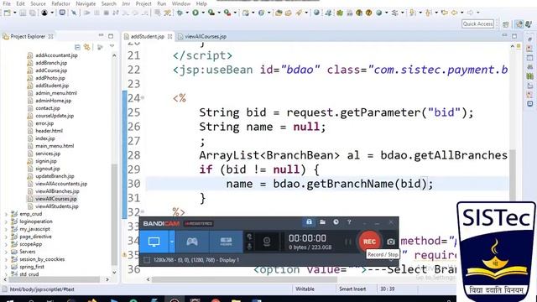Click the Debug bug toolbar icon

180,13
